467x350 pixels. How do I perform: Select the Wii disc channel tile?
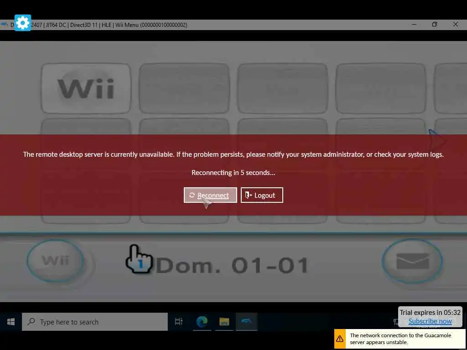tap(86, 88)
